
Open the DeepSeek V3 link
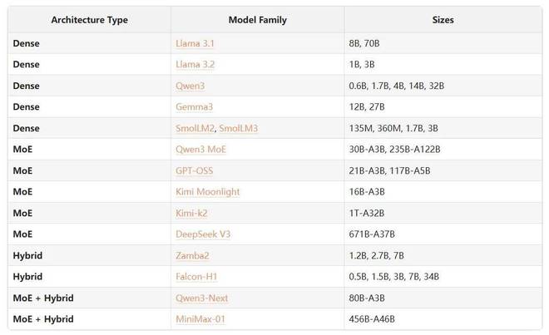(x=201, y=234)
